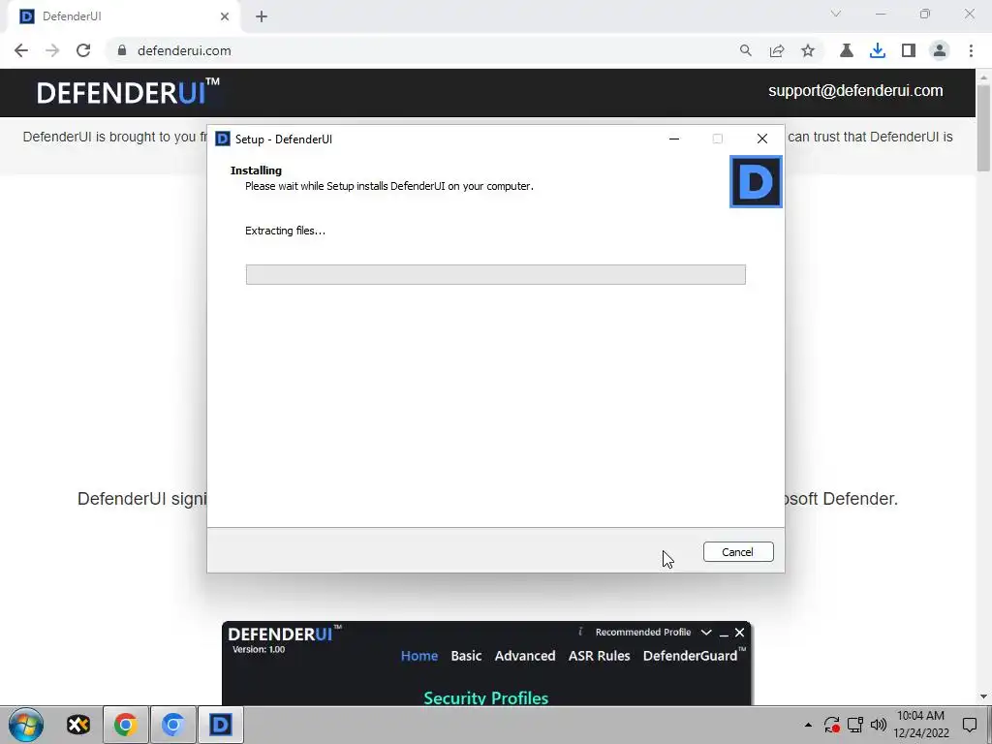Click the lock icon in address bar

click(122, 50)
